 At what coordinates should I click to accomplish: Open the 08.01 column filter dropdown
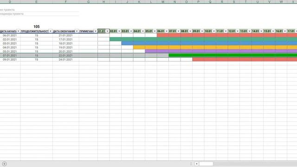(190, 31)
